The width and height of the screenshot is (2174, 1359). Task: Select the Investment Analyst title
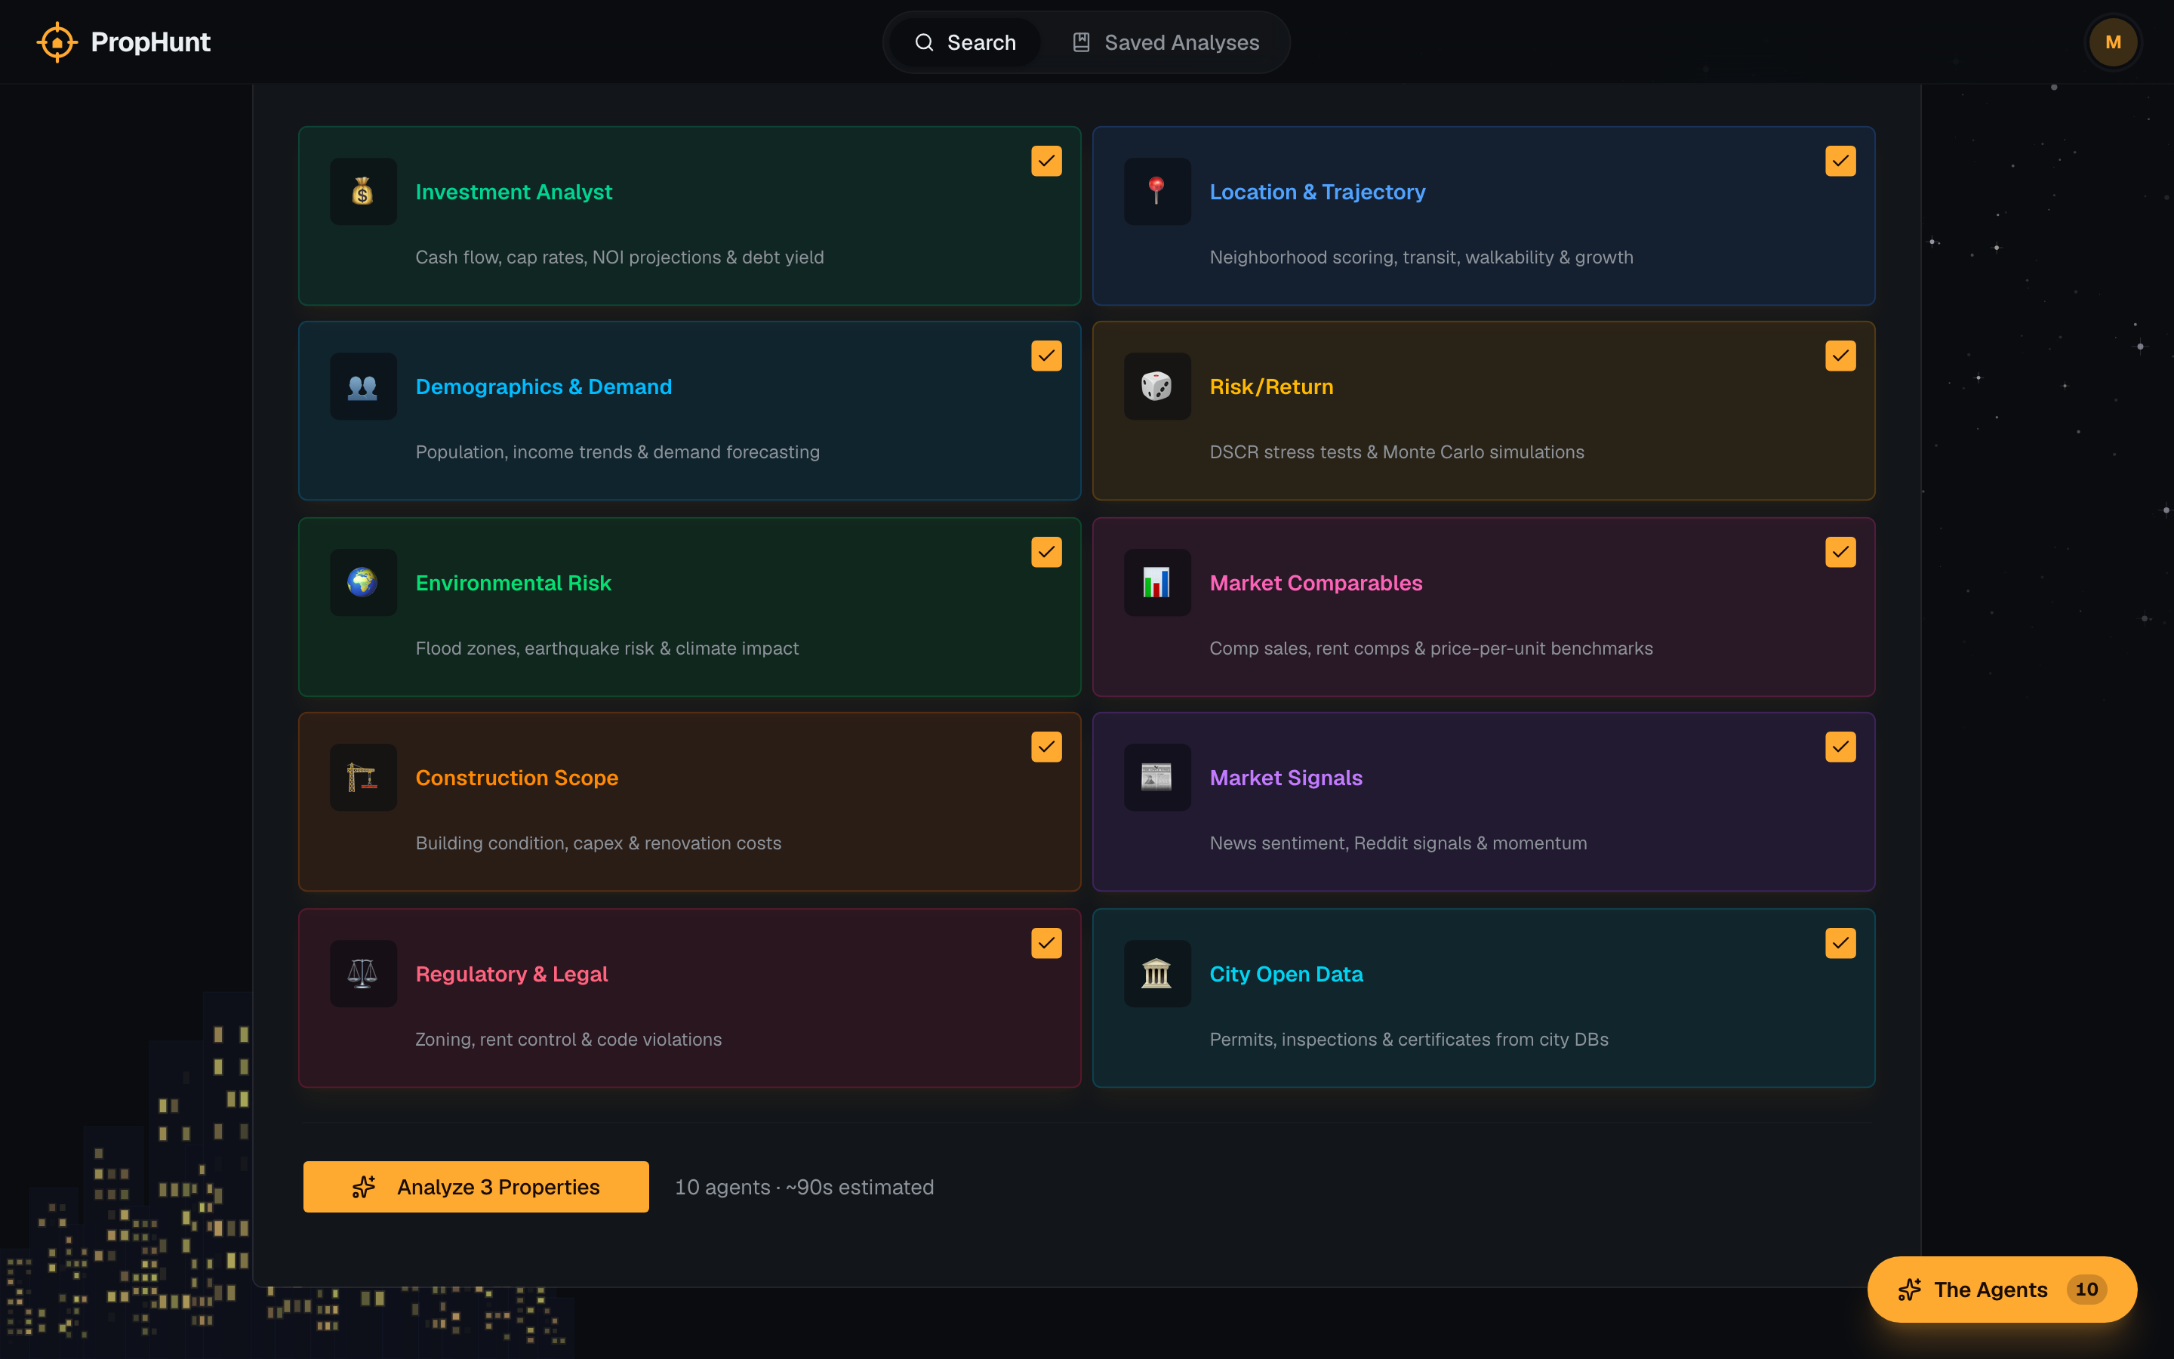pyautogui.click(x=514, y=192)
